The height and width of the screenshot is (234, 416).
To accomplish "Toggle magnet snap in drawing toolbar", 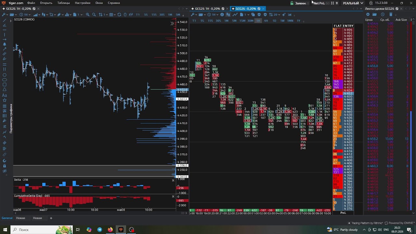I will coord(5,161).
